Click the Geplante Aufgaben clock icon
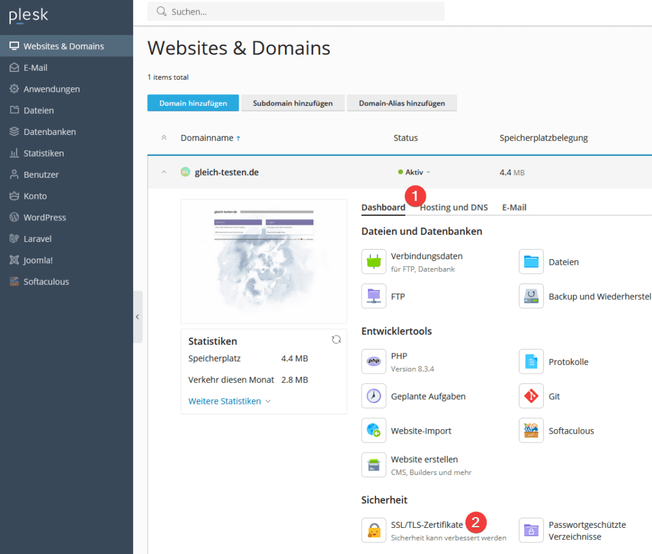This screenshot has height=554, width=652. coord(374,396)
